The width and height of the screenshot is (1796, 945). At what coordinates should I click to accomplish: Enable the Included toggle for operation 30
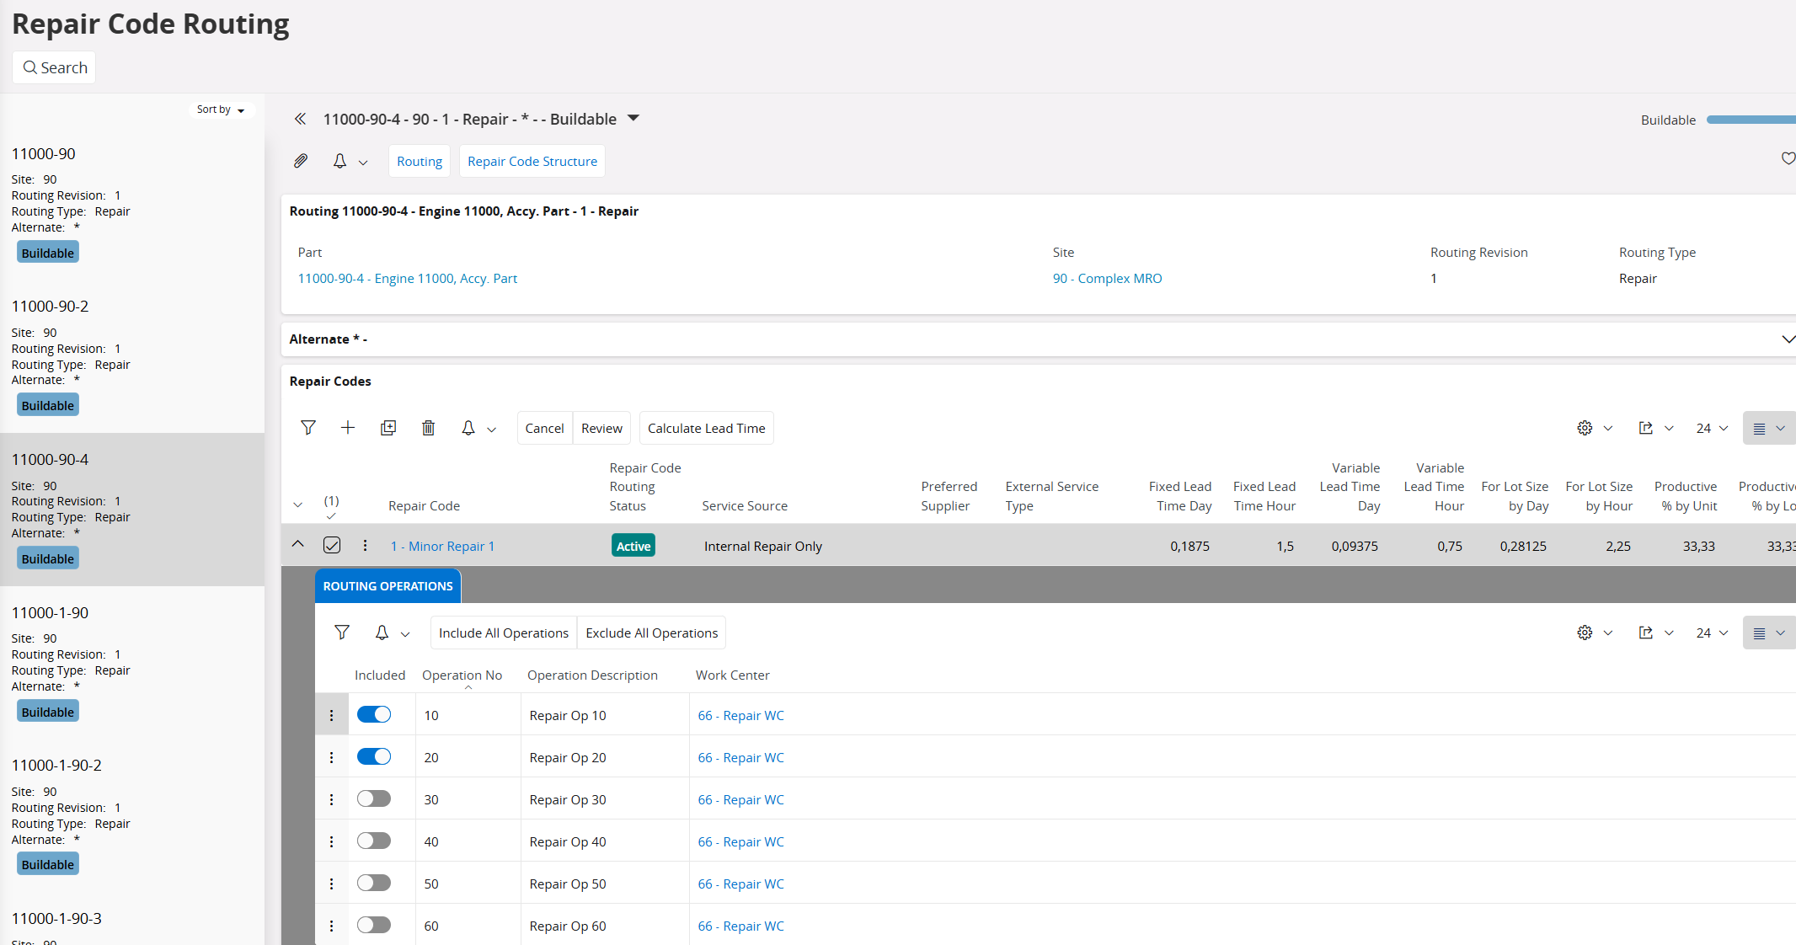[374, 798]
